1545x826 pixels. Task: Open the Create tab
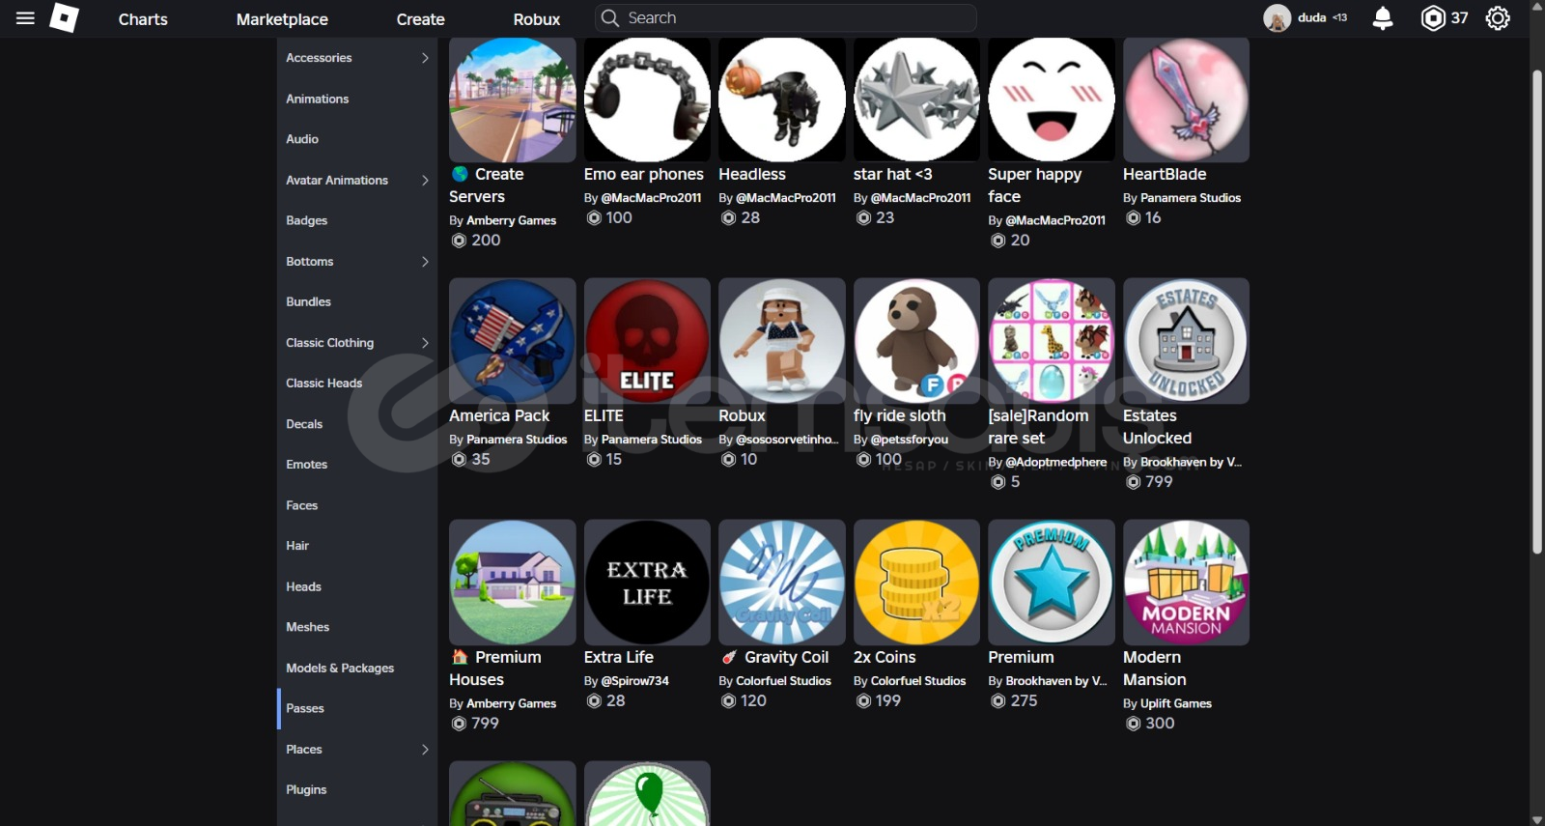tap(420, 19)
